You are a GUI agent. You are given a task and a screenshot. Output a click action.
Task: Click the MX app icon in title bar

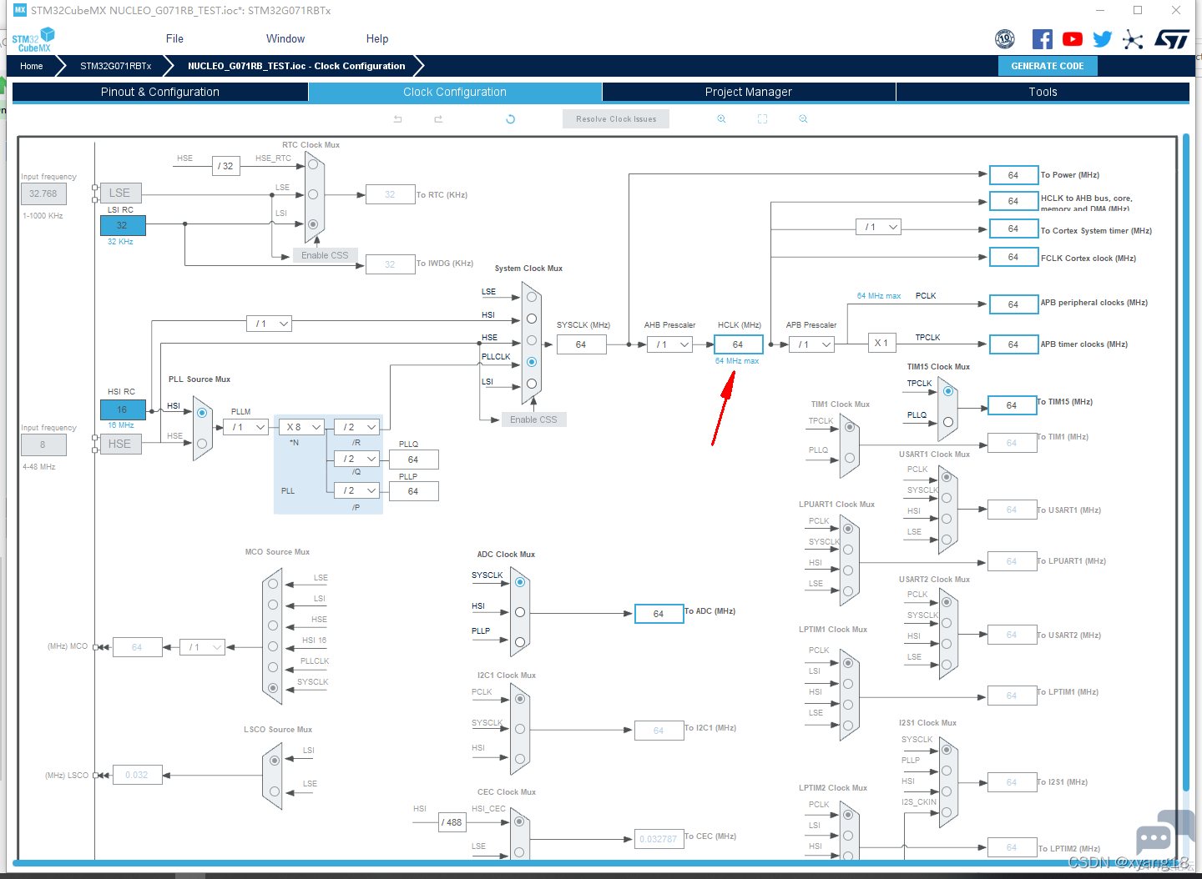tap(20, 10)
